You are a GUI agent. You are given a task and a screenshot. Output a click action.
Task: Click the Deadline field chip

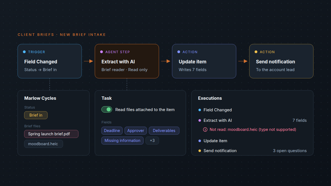[x=112, y=131]
